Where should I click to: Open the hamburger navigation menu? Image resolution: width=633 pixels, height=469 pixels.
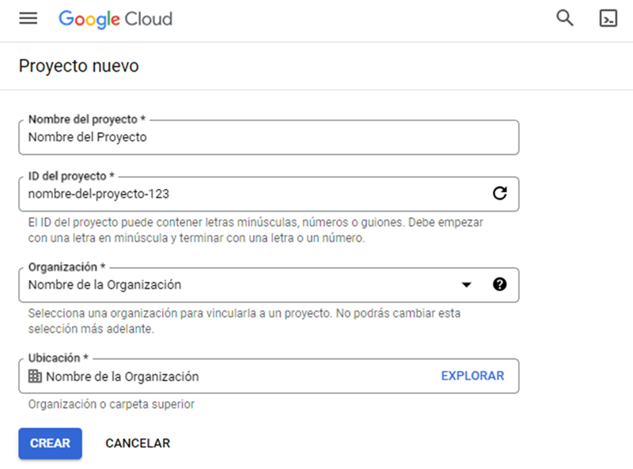click(28, 18)
